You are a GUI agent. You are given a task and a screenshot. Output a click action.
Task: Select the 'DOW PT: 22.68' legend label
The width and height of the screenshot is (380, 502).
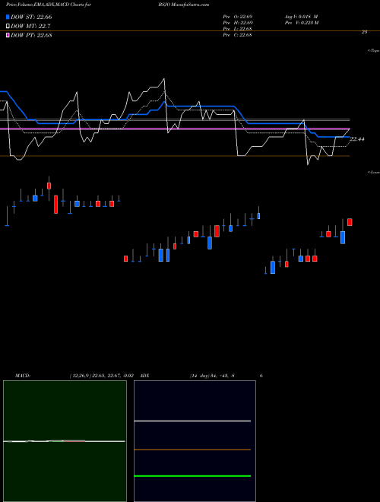pyautogui.click(x=31, y=35)
